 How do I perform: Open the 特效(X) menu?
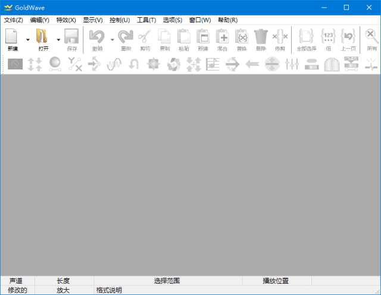coord(66,20)
